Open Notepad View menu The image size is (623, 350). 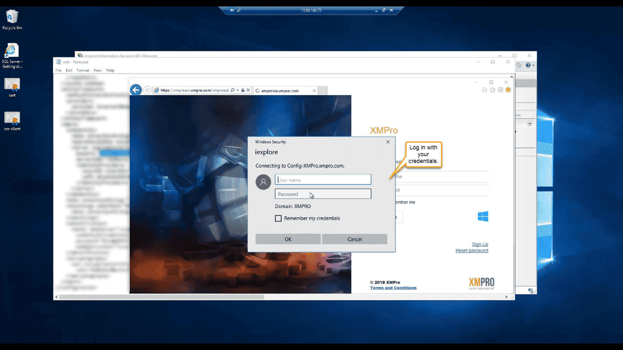click(x=97, y=70)
